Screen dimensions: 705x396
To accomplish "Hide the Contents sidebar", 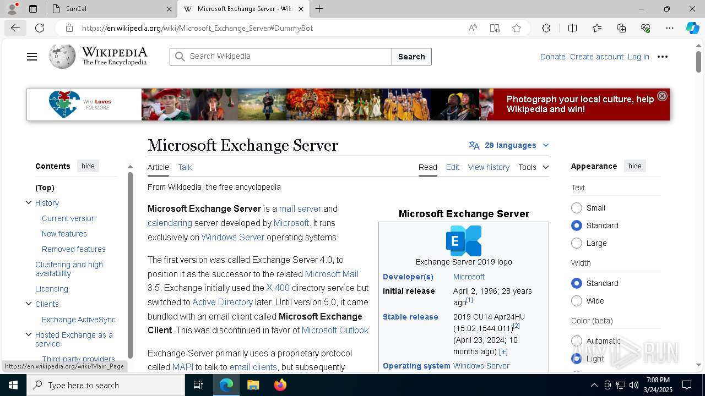I will pyautogui.click(x=88, y=166).
